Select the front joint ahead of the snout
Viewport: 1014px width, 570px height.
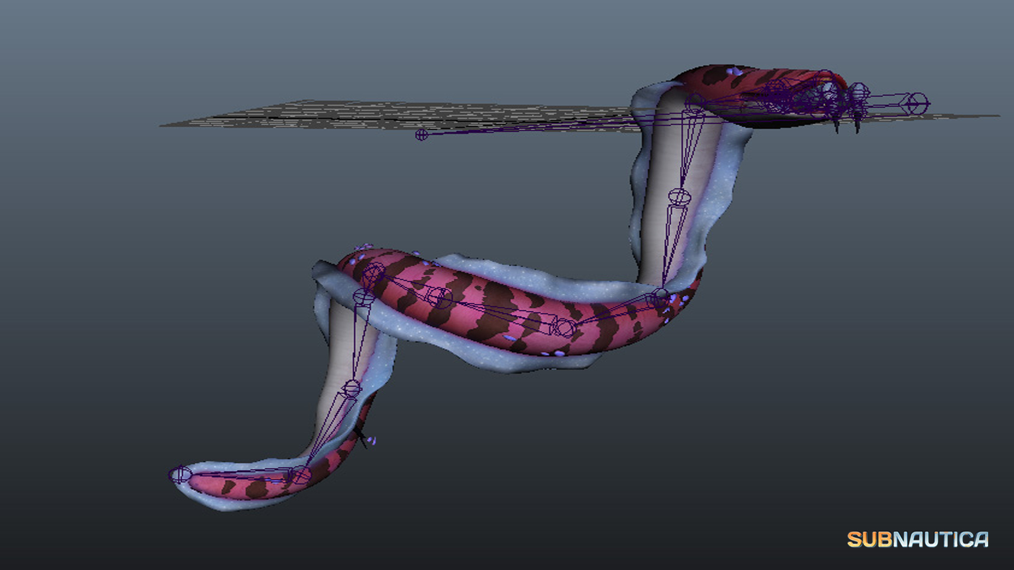pyautogui.click(x=918, y=103)
